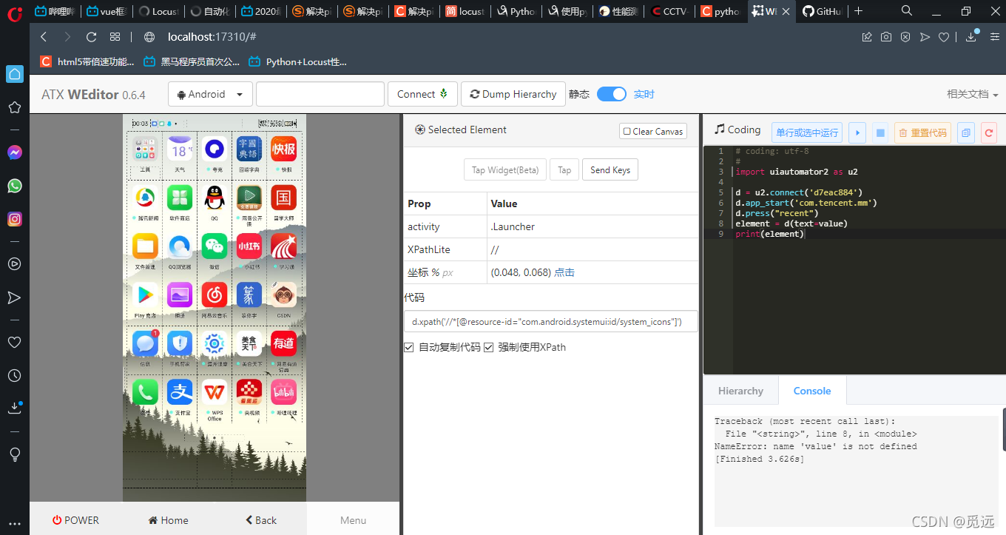Click the device Back button

click(261, 520)
